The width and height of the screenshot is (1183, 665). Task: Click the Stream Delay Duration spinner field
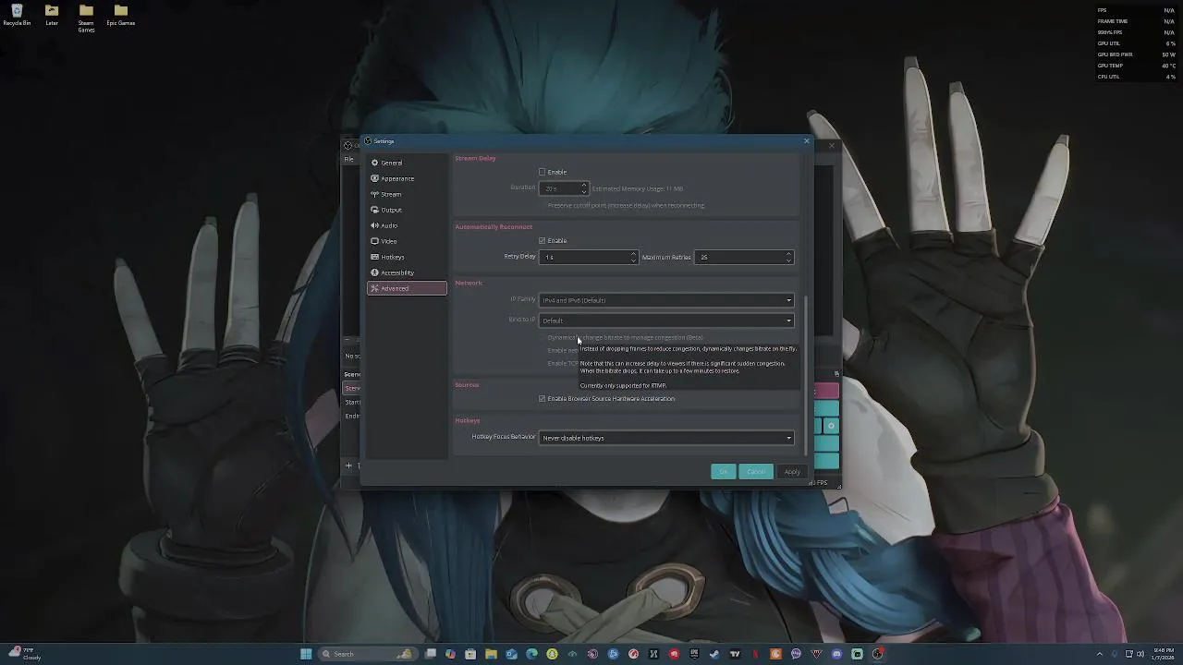point(563,188)
